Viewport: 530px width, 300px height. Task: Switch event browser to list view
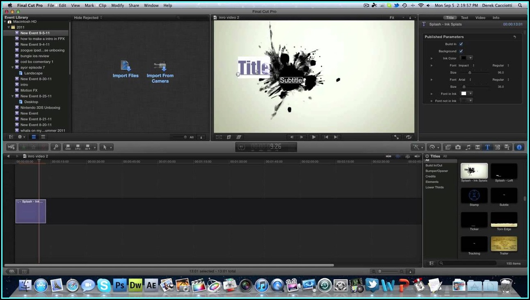coord(43,137)
